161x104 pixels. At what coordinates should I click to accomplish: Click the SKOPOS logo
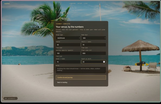click(7, 4)
